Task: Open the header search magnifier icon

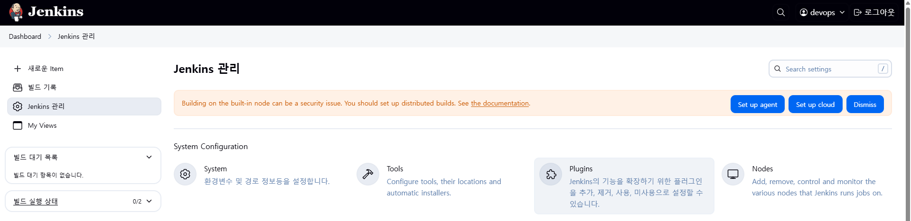Action: coord(781,12)
